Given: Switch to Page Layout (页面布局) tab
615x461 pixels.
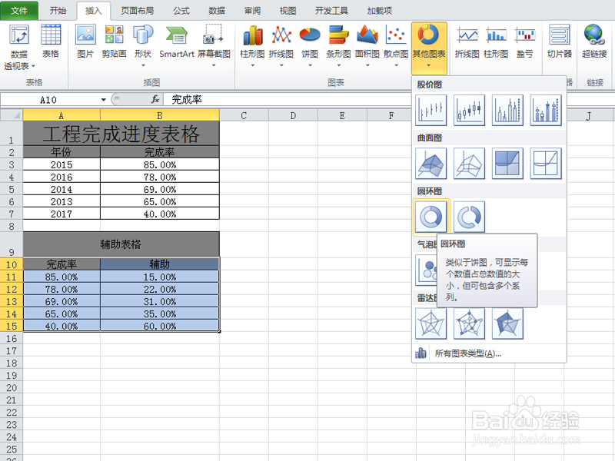Looking at the screenshot, I should (137, 11).
